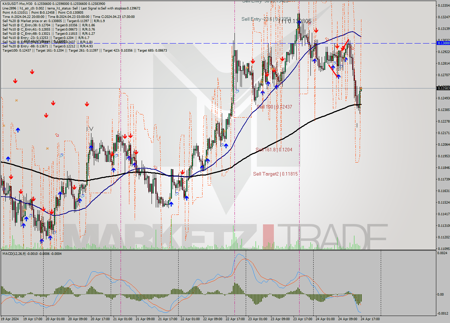
Task: Click the 'Target100: 0.12437' targets summary line
Action: coord(84,50)
